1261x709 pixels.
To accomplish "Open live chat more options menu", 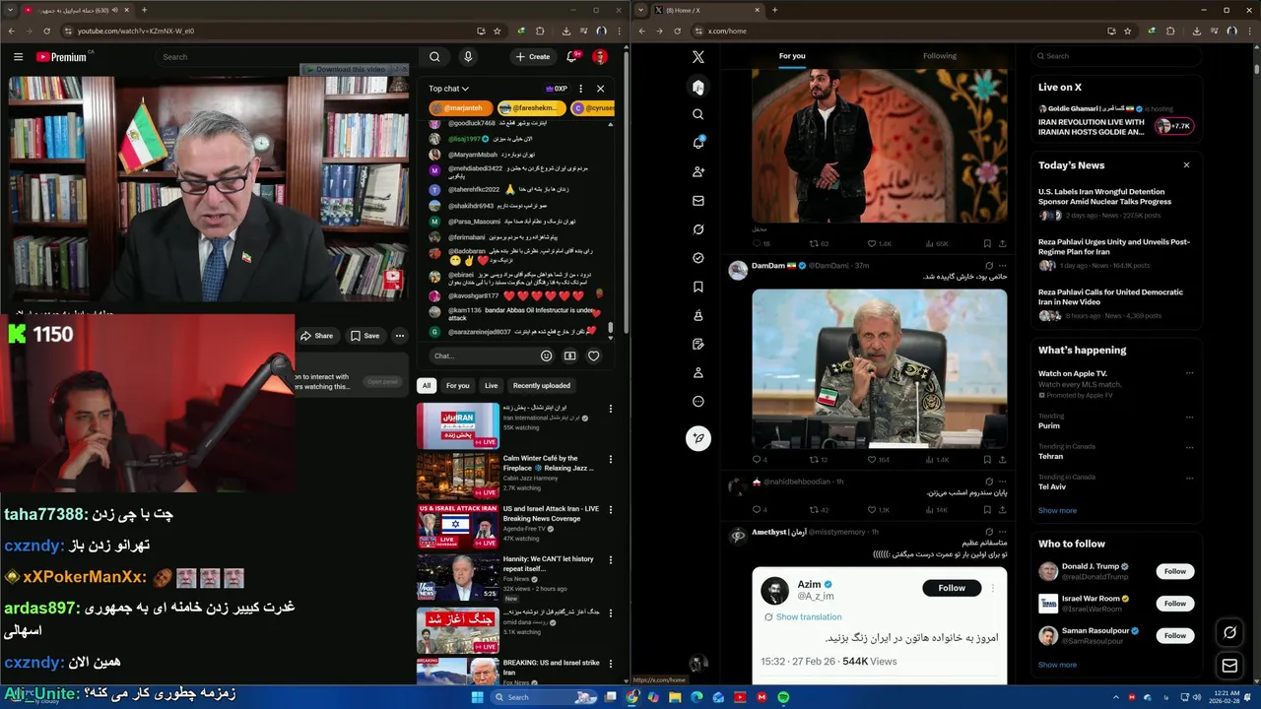I will point(580,89).
